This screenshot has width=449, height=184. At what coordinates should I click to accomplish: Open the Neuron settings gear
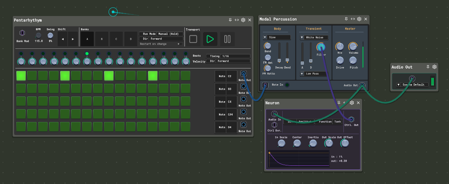tap(352, 103)
